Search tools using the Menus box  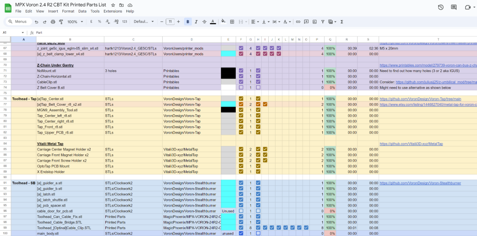point(18,22)
